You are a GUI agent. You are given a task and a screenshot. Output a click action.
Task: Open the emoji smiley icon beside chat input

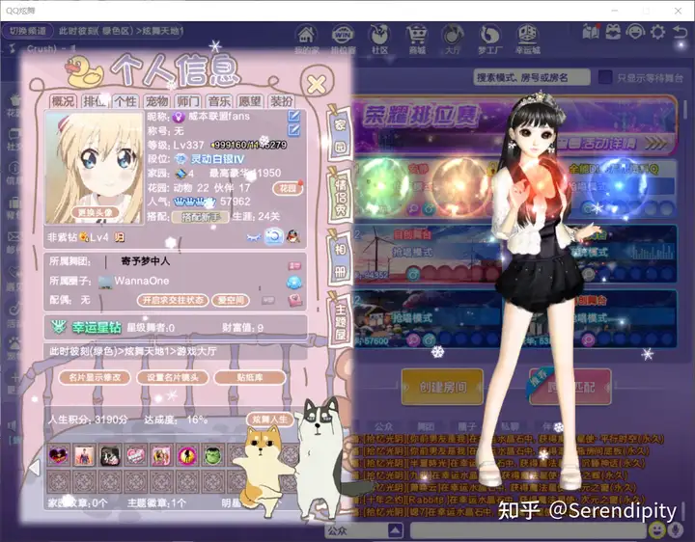[656, 529]
